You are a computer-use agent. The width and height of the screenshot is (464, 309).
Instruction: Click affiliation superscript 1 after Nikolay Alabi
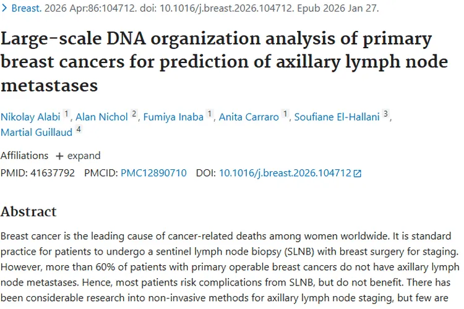point(67,114)
